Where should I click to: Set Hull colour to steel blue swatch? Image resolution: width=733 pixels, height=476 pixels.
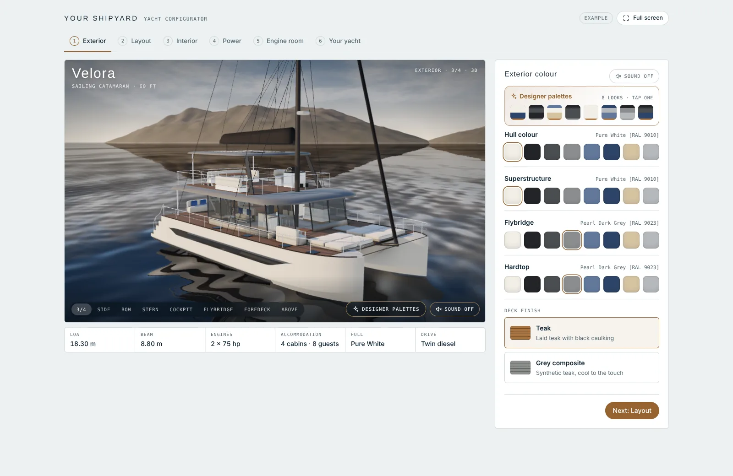tap(592, 152)
